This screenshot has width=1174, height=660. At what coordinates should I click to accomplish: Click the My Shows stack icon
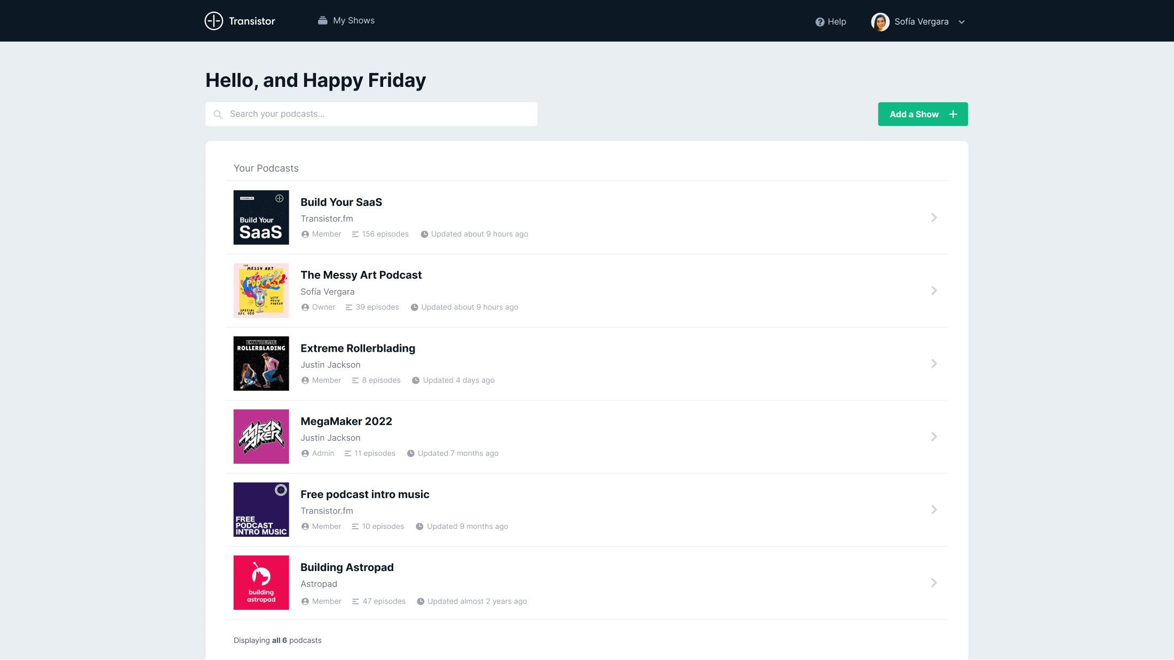[322, 20]
